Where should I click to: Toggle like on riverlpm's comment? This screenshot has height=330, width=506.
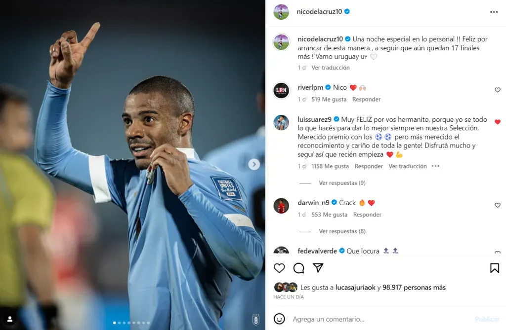497,90
